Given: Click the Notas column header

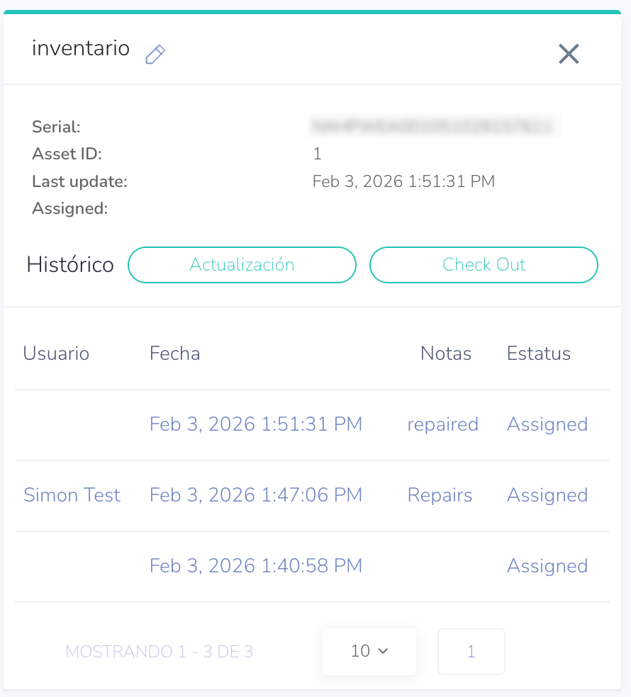Looking at the screenshot, I should pyautogui.click(x=446, y=353).
